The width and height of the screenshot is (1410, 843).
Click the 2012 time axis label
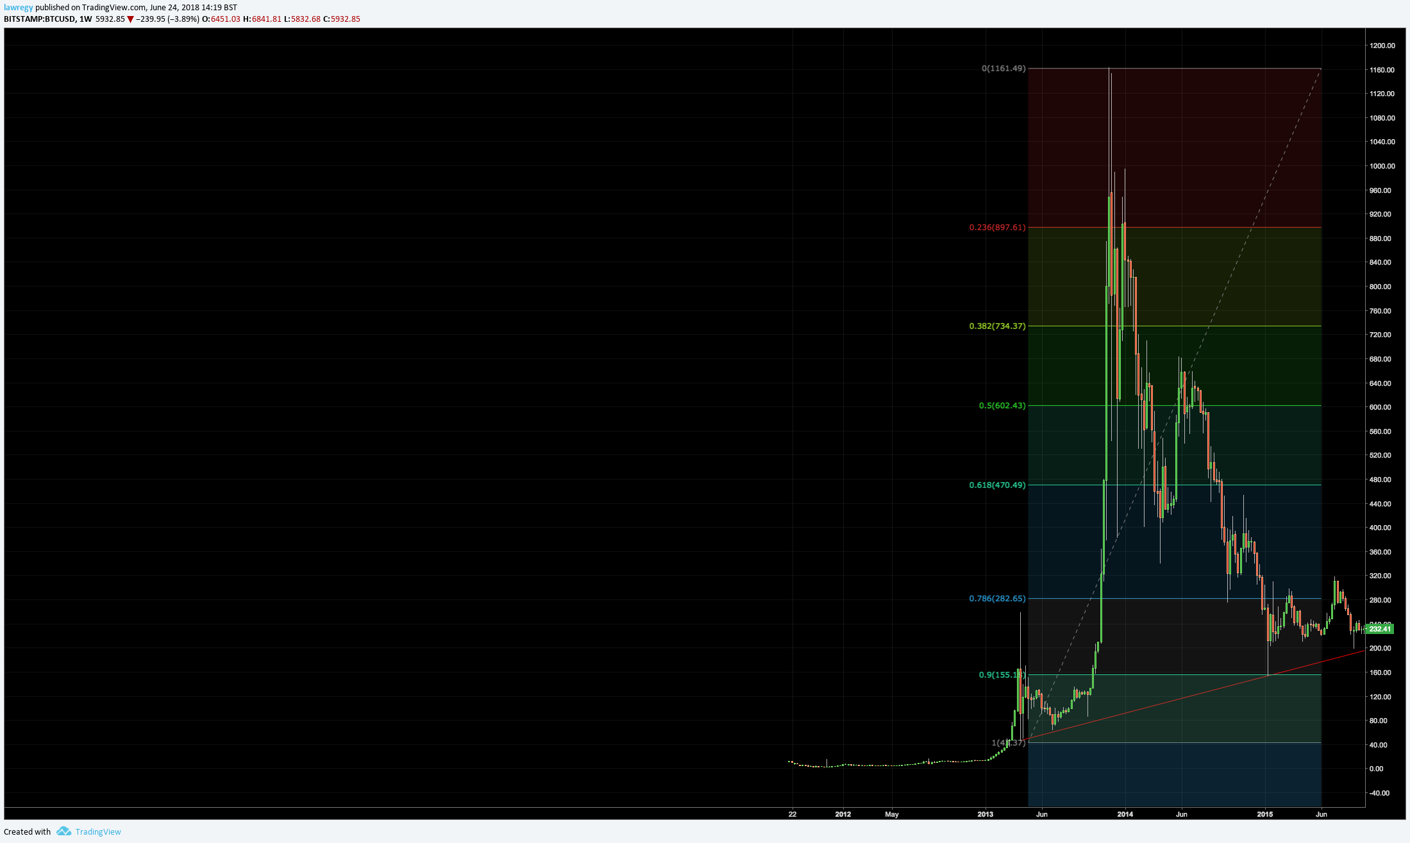tap(843, 814)
